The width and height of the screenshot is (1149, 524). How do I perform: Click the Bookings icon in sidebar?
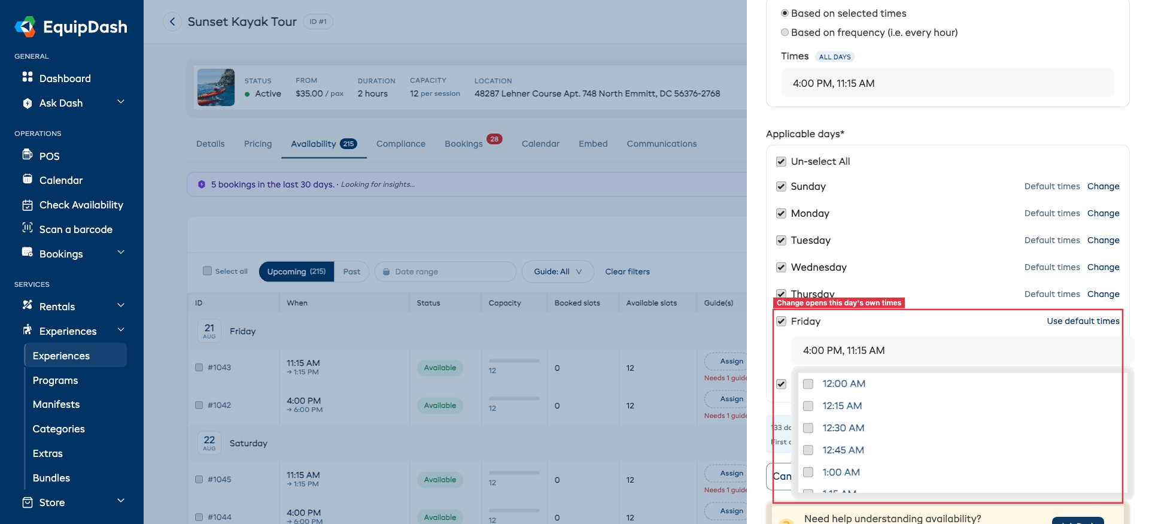(28, 253)
